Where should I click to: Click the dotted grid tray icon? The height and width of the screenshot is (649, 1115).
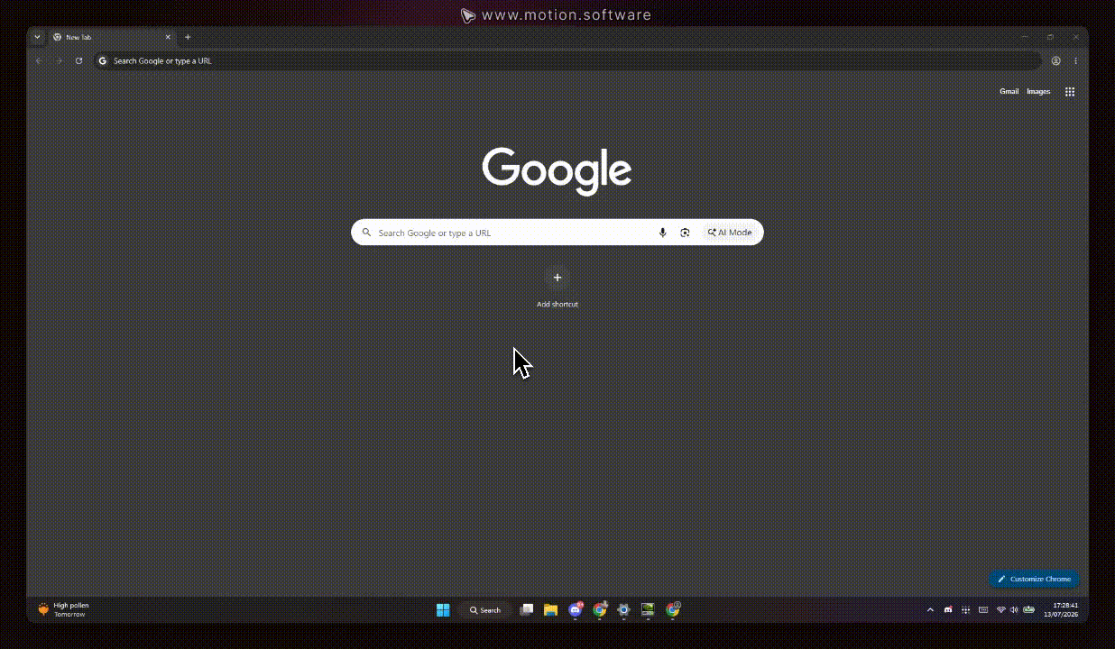[x=966, y=610]
